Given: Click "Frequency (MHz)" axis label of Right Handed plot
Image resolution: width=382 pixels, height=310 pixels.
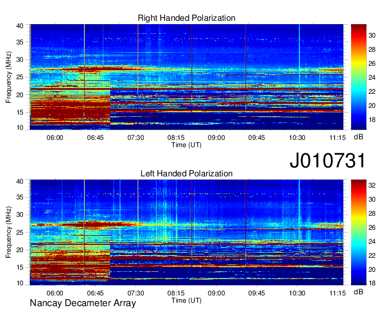Looking at the screenshot, I should pos(8,77).
